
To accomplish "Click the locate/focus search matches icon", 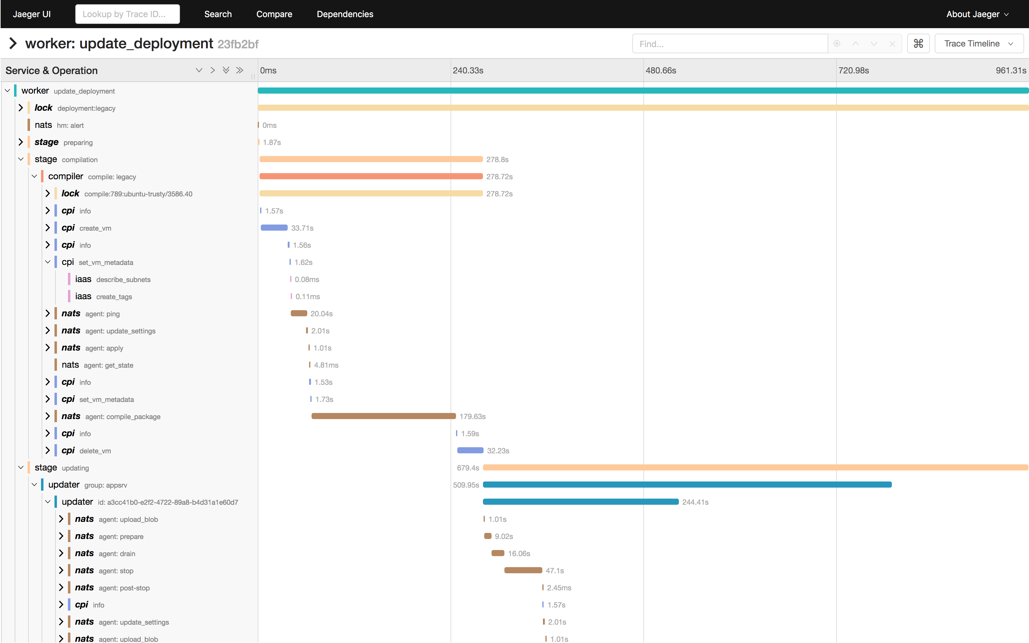I will 837,44.
